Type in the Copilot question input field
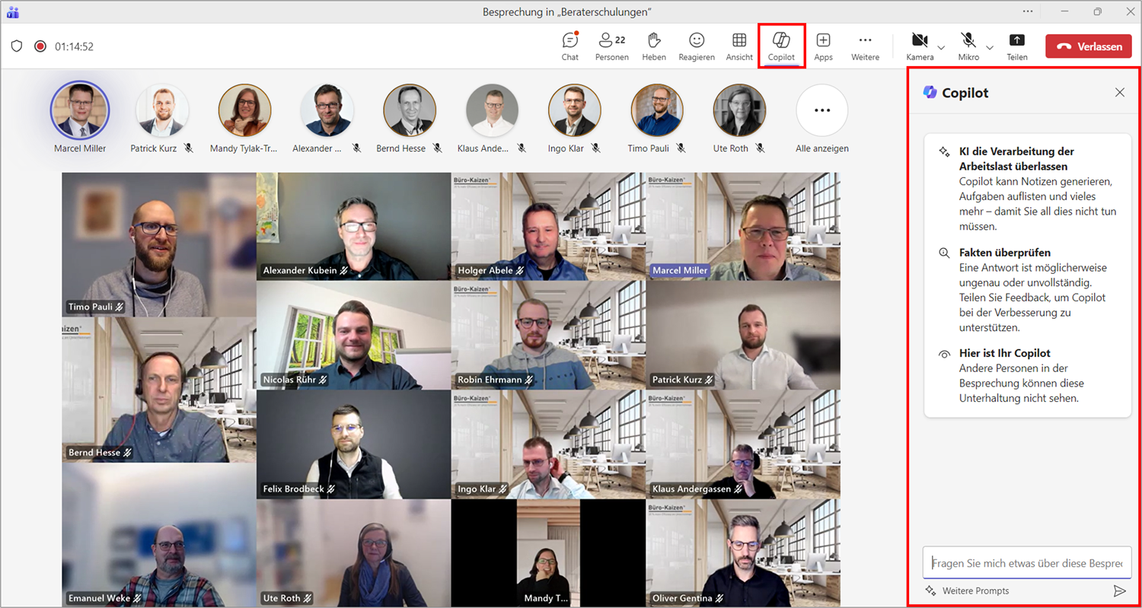The image size is (1142, 608). 1026,563
